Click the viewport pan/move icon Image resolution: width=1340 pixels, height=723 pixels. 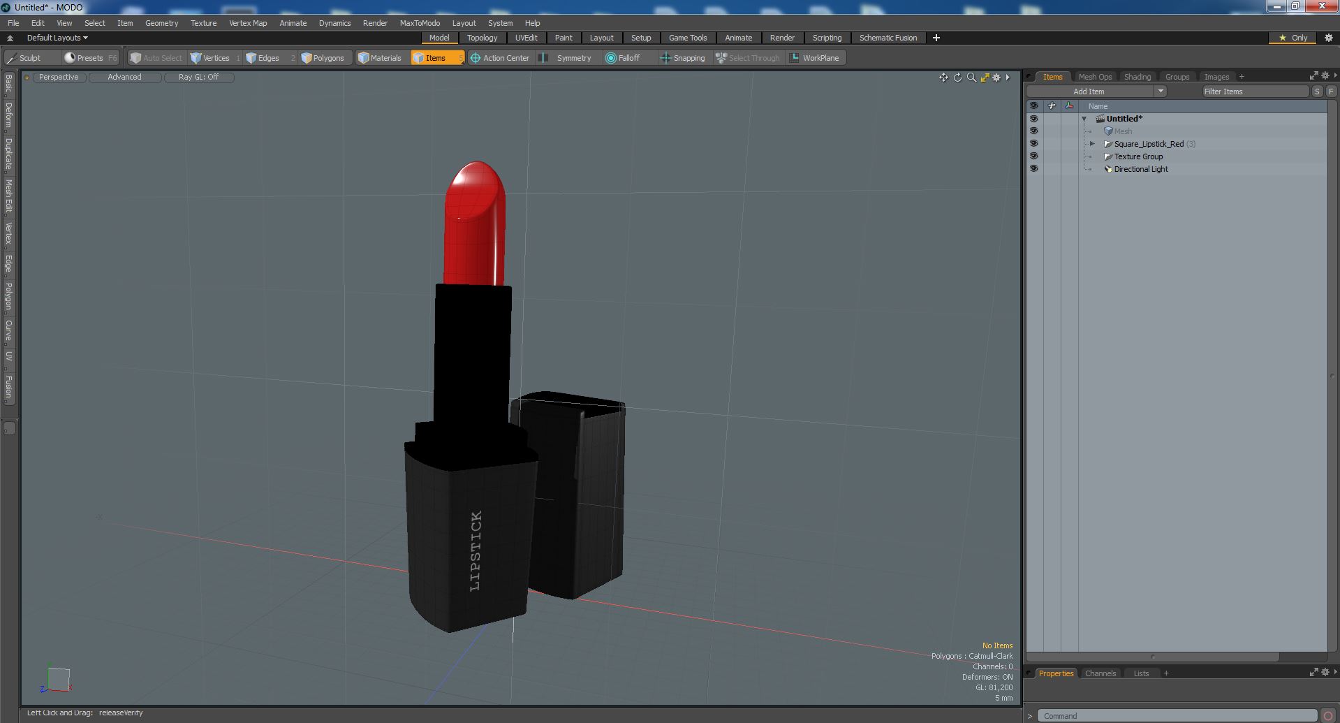943,78
